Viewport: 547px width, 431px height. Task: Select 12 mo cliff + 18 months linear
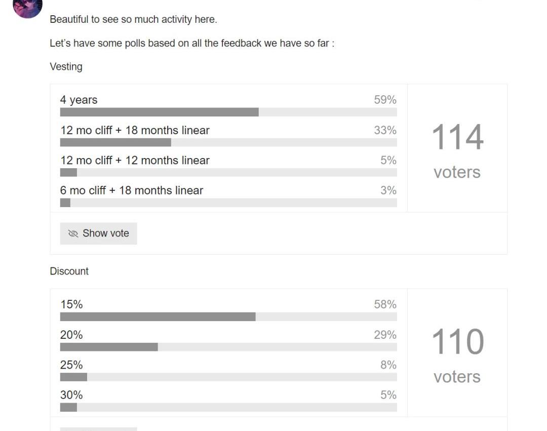point(135,130)
